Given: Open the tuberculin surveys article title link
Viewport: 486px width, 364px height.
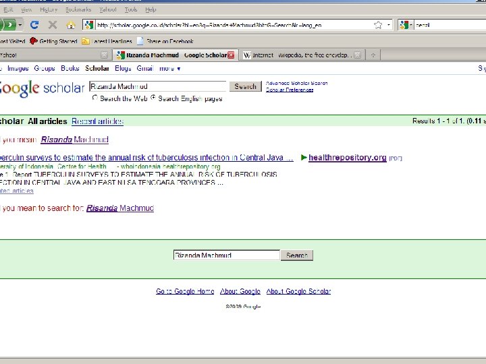Looking at the screenshot, I should click(x=146, y=158).
